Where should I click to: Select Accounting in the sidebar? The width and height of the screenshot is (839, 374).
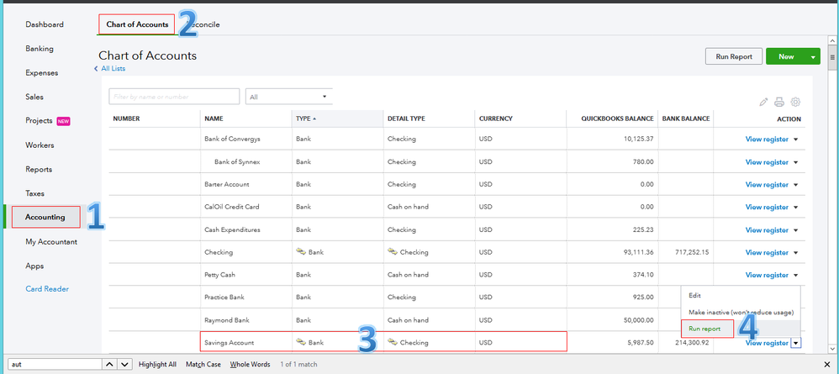(x=45, y=217)
